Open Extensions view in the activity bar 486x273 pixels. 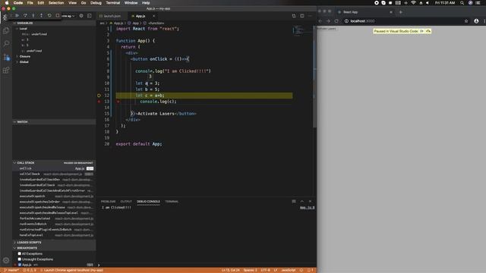pyautogui.click(x=6, y=71)
